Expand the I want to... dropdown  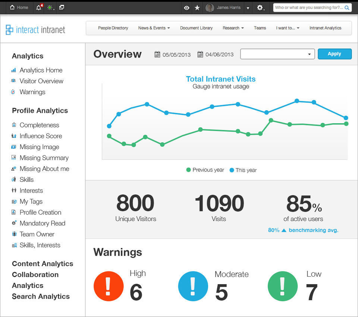tap(288, 28)
